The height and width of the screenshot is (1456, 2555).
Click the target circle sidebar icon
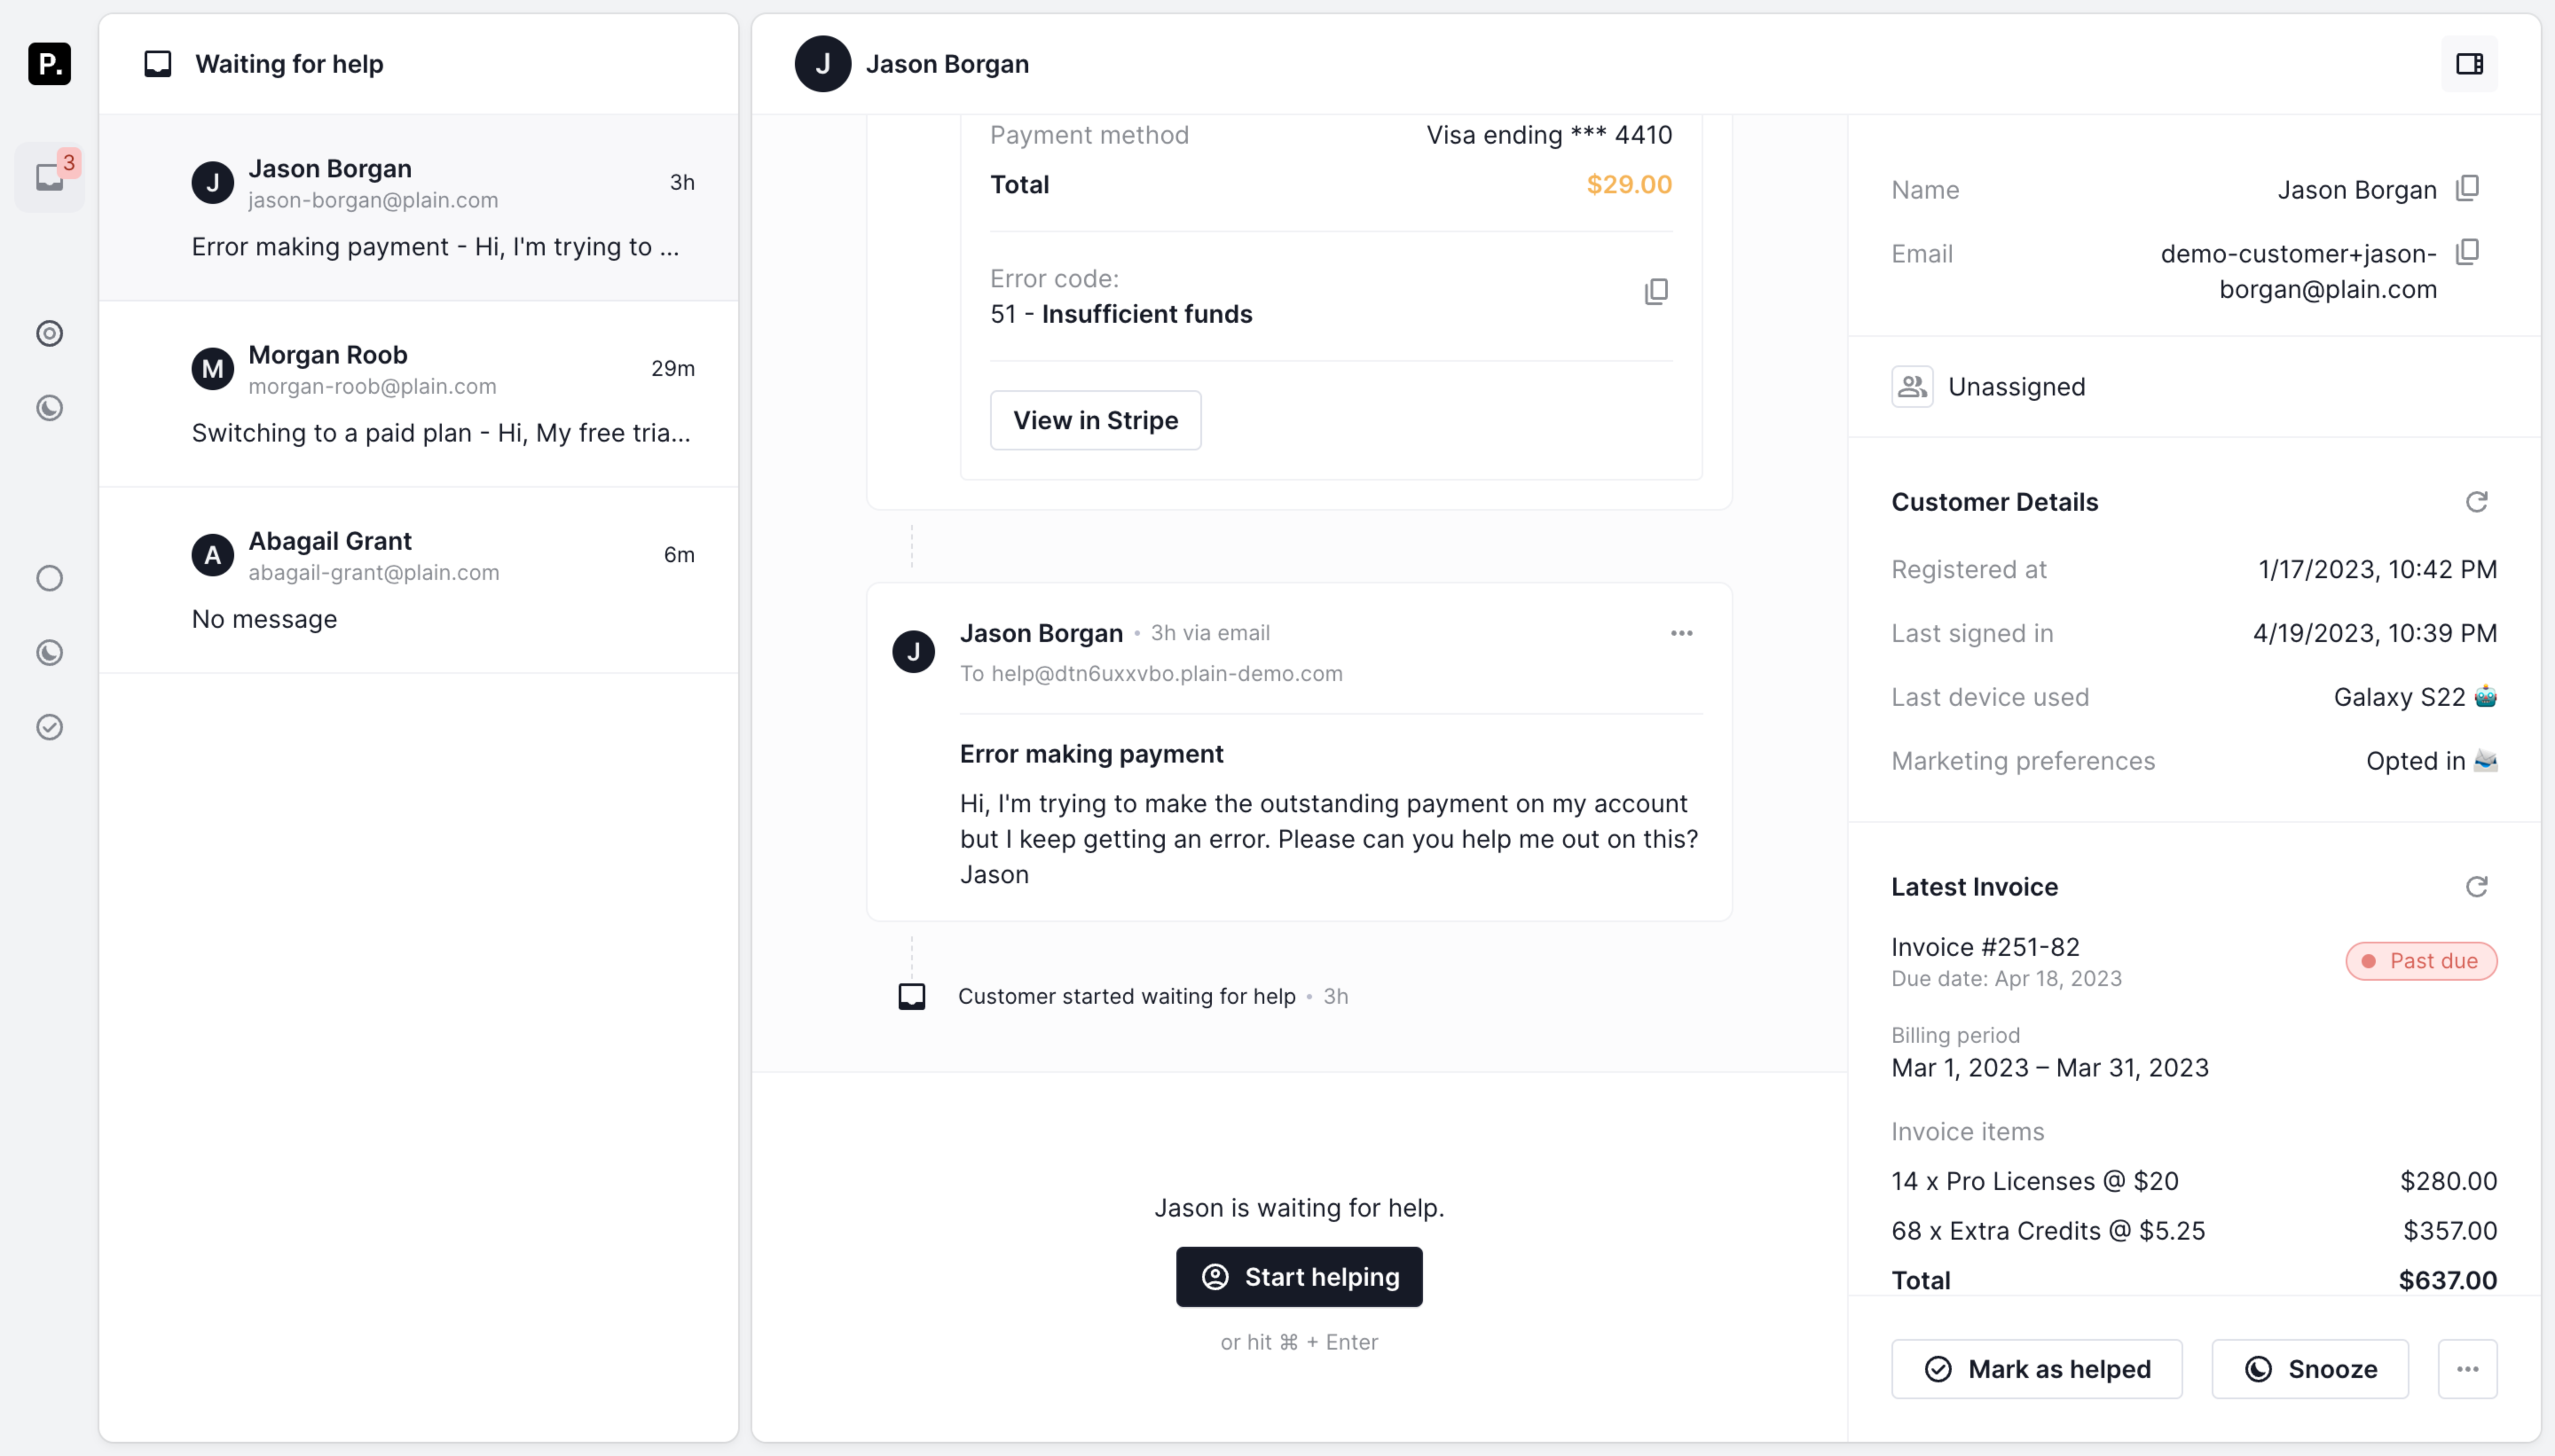pos(50,333)
